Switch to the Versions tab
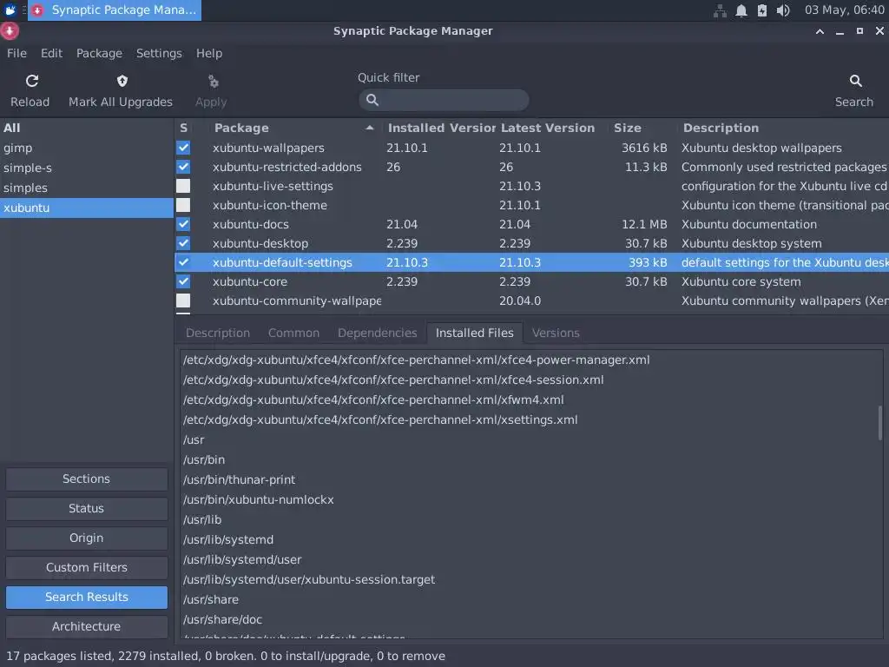This screenshot has width=889, height=667. point(556,333)
